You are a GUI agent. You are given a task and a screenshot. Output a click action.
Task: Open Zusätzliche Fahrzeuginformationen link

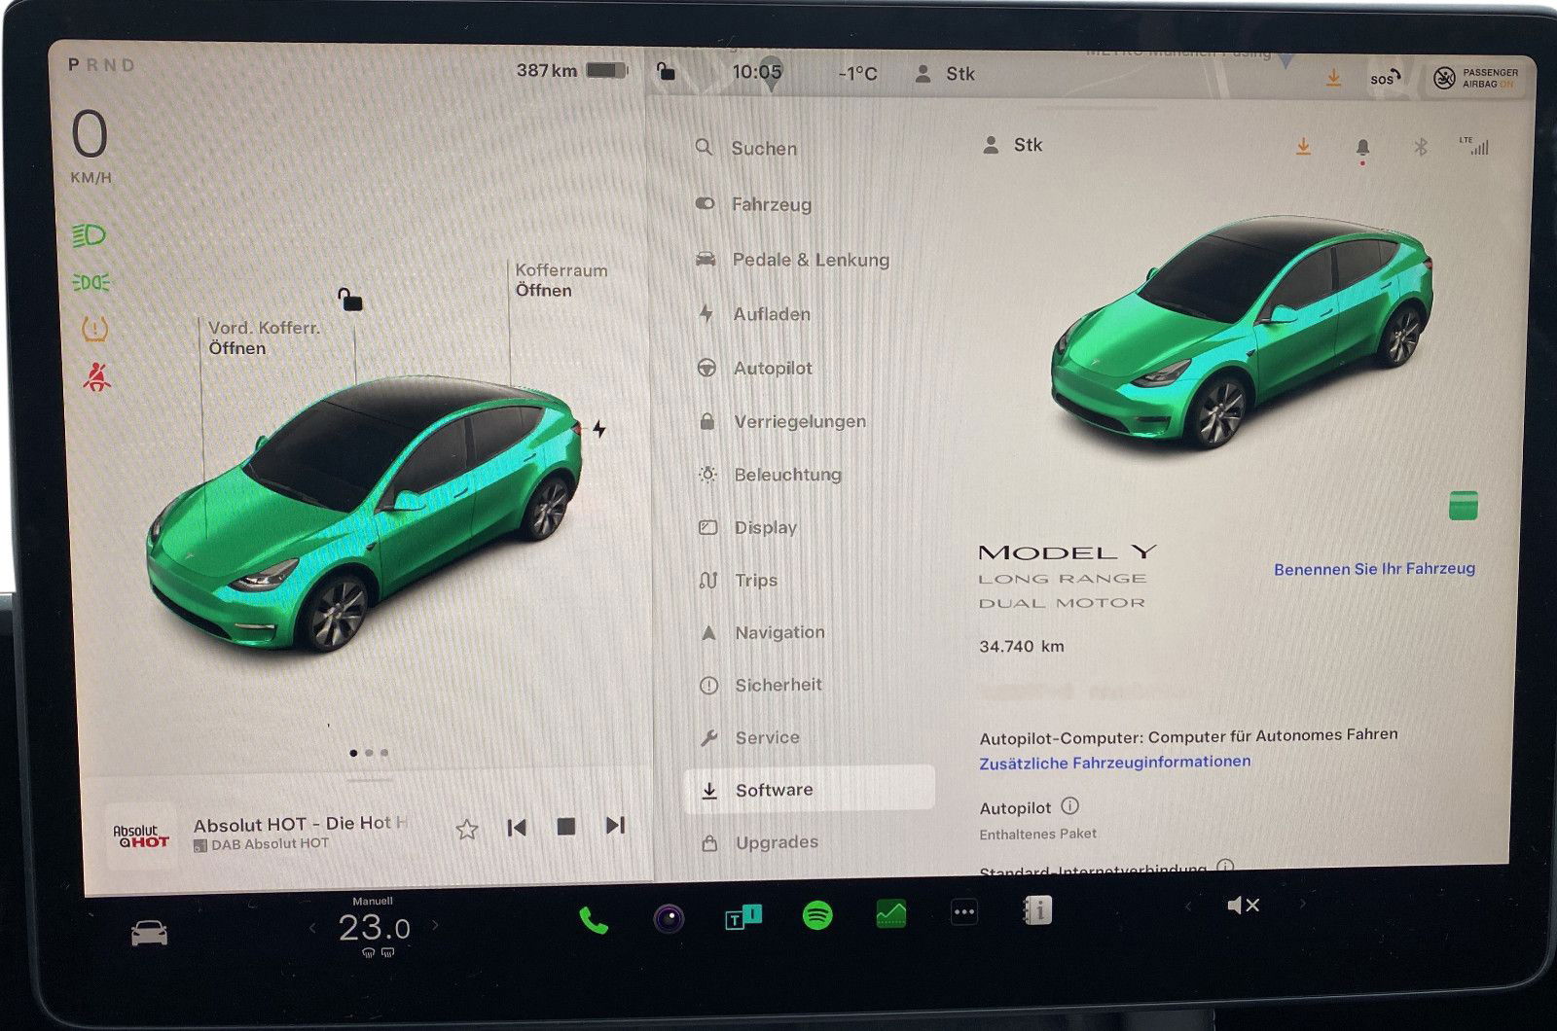1115,763
